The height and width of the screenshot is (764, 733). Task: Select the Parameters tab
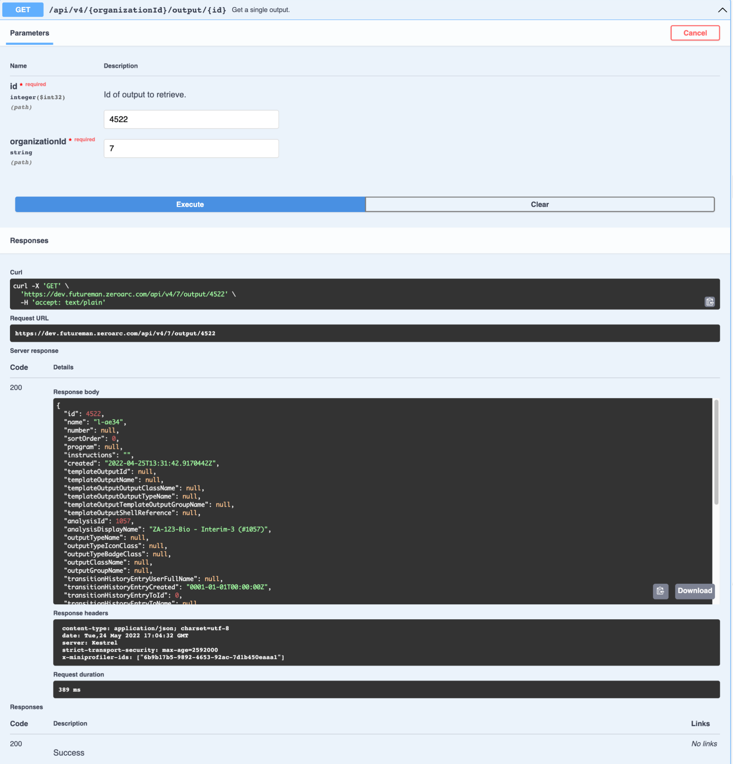tap(30, 33)
